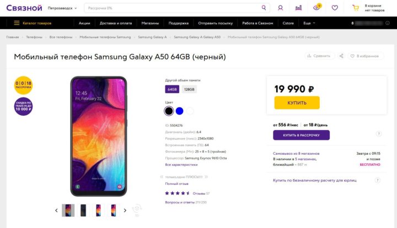Click help icon beside installment button
The height and width of the screenshot is (228, 397).
378,134
